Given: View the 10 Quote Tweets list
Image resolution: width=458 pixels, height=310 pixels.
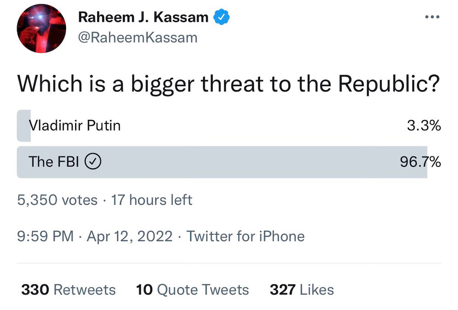Looking at the screenshot, I should [x=193, y=289].
